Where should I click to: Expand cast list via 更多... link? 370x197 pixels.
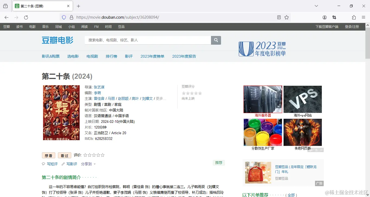click(161, 98)
